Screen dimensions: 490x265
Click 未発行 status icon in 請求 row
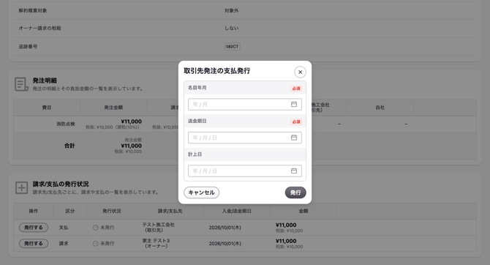pyautogui.click(x=96, y=244)
